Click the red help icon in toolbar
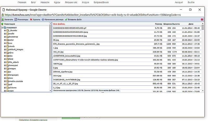This screenshot has width=208, height=121. pos(202,19)
